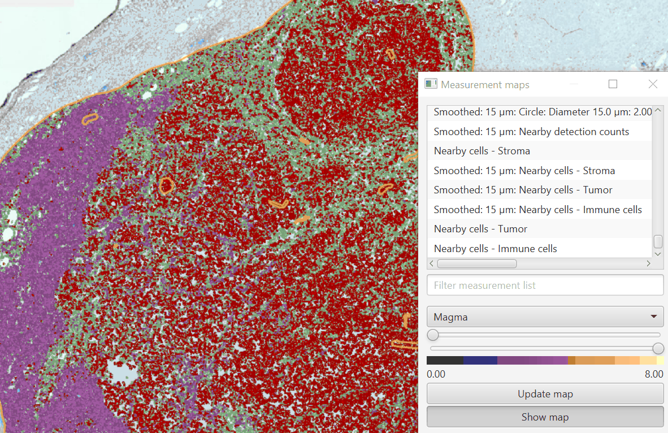Select 'Smoothed: 15 µm: Nearby detection counts'

tap(531, 131)
